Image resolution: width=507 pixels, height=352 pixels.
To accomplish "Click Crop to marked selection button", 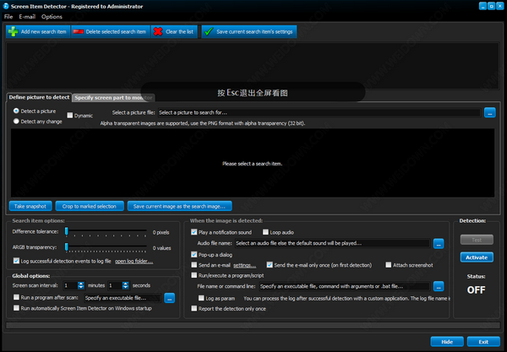I will 90,206.
